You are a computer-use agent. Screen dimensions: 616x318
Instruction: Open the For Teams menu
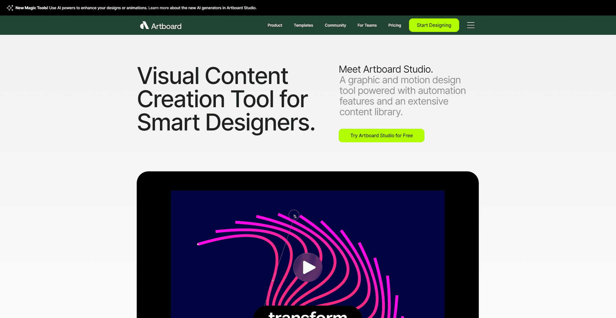[367, 25]
